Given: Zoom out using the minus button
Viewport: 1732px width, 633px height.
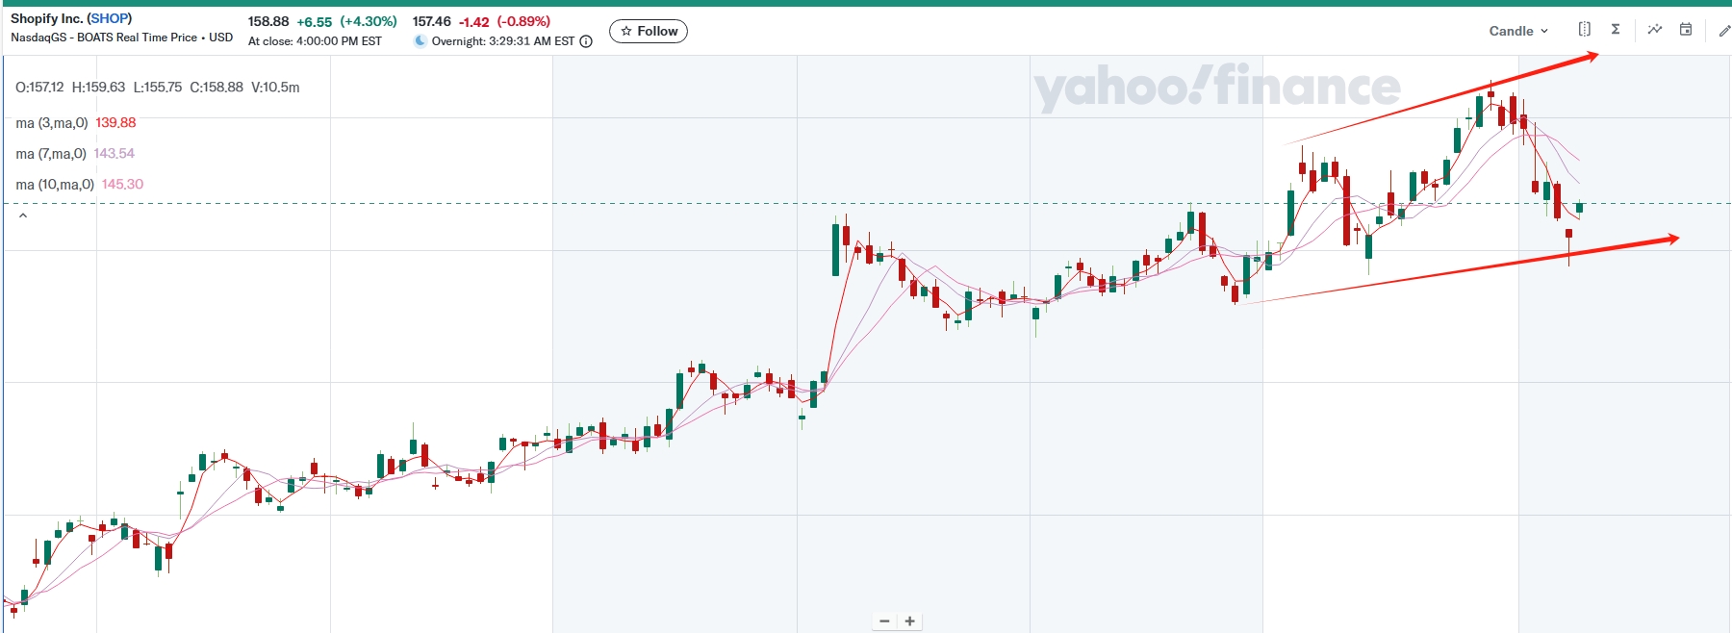Looking at the screenshot, I should point(885,621).
